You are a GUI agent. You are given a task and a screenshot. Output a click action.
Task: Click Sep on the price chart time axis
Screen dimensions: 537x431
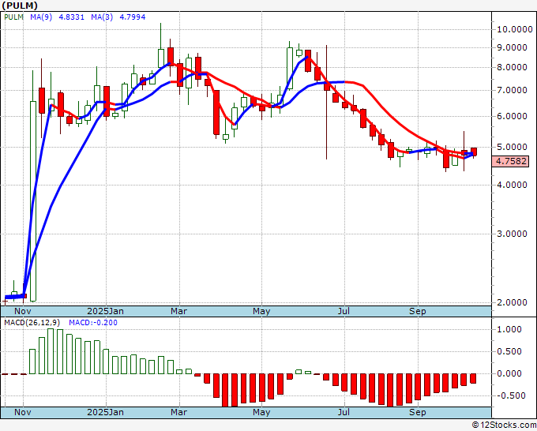coord(418,311)
